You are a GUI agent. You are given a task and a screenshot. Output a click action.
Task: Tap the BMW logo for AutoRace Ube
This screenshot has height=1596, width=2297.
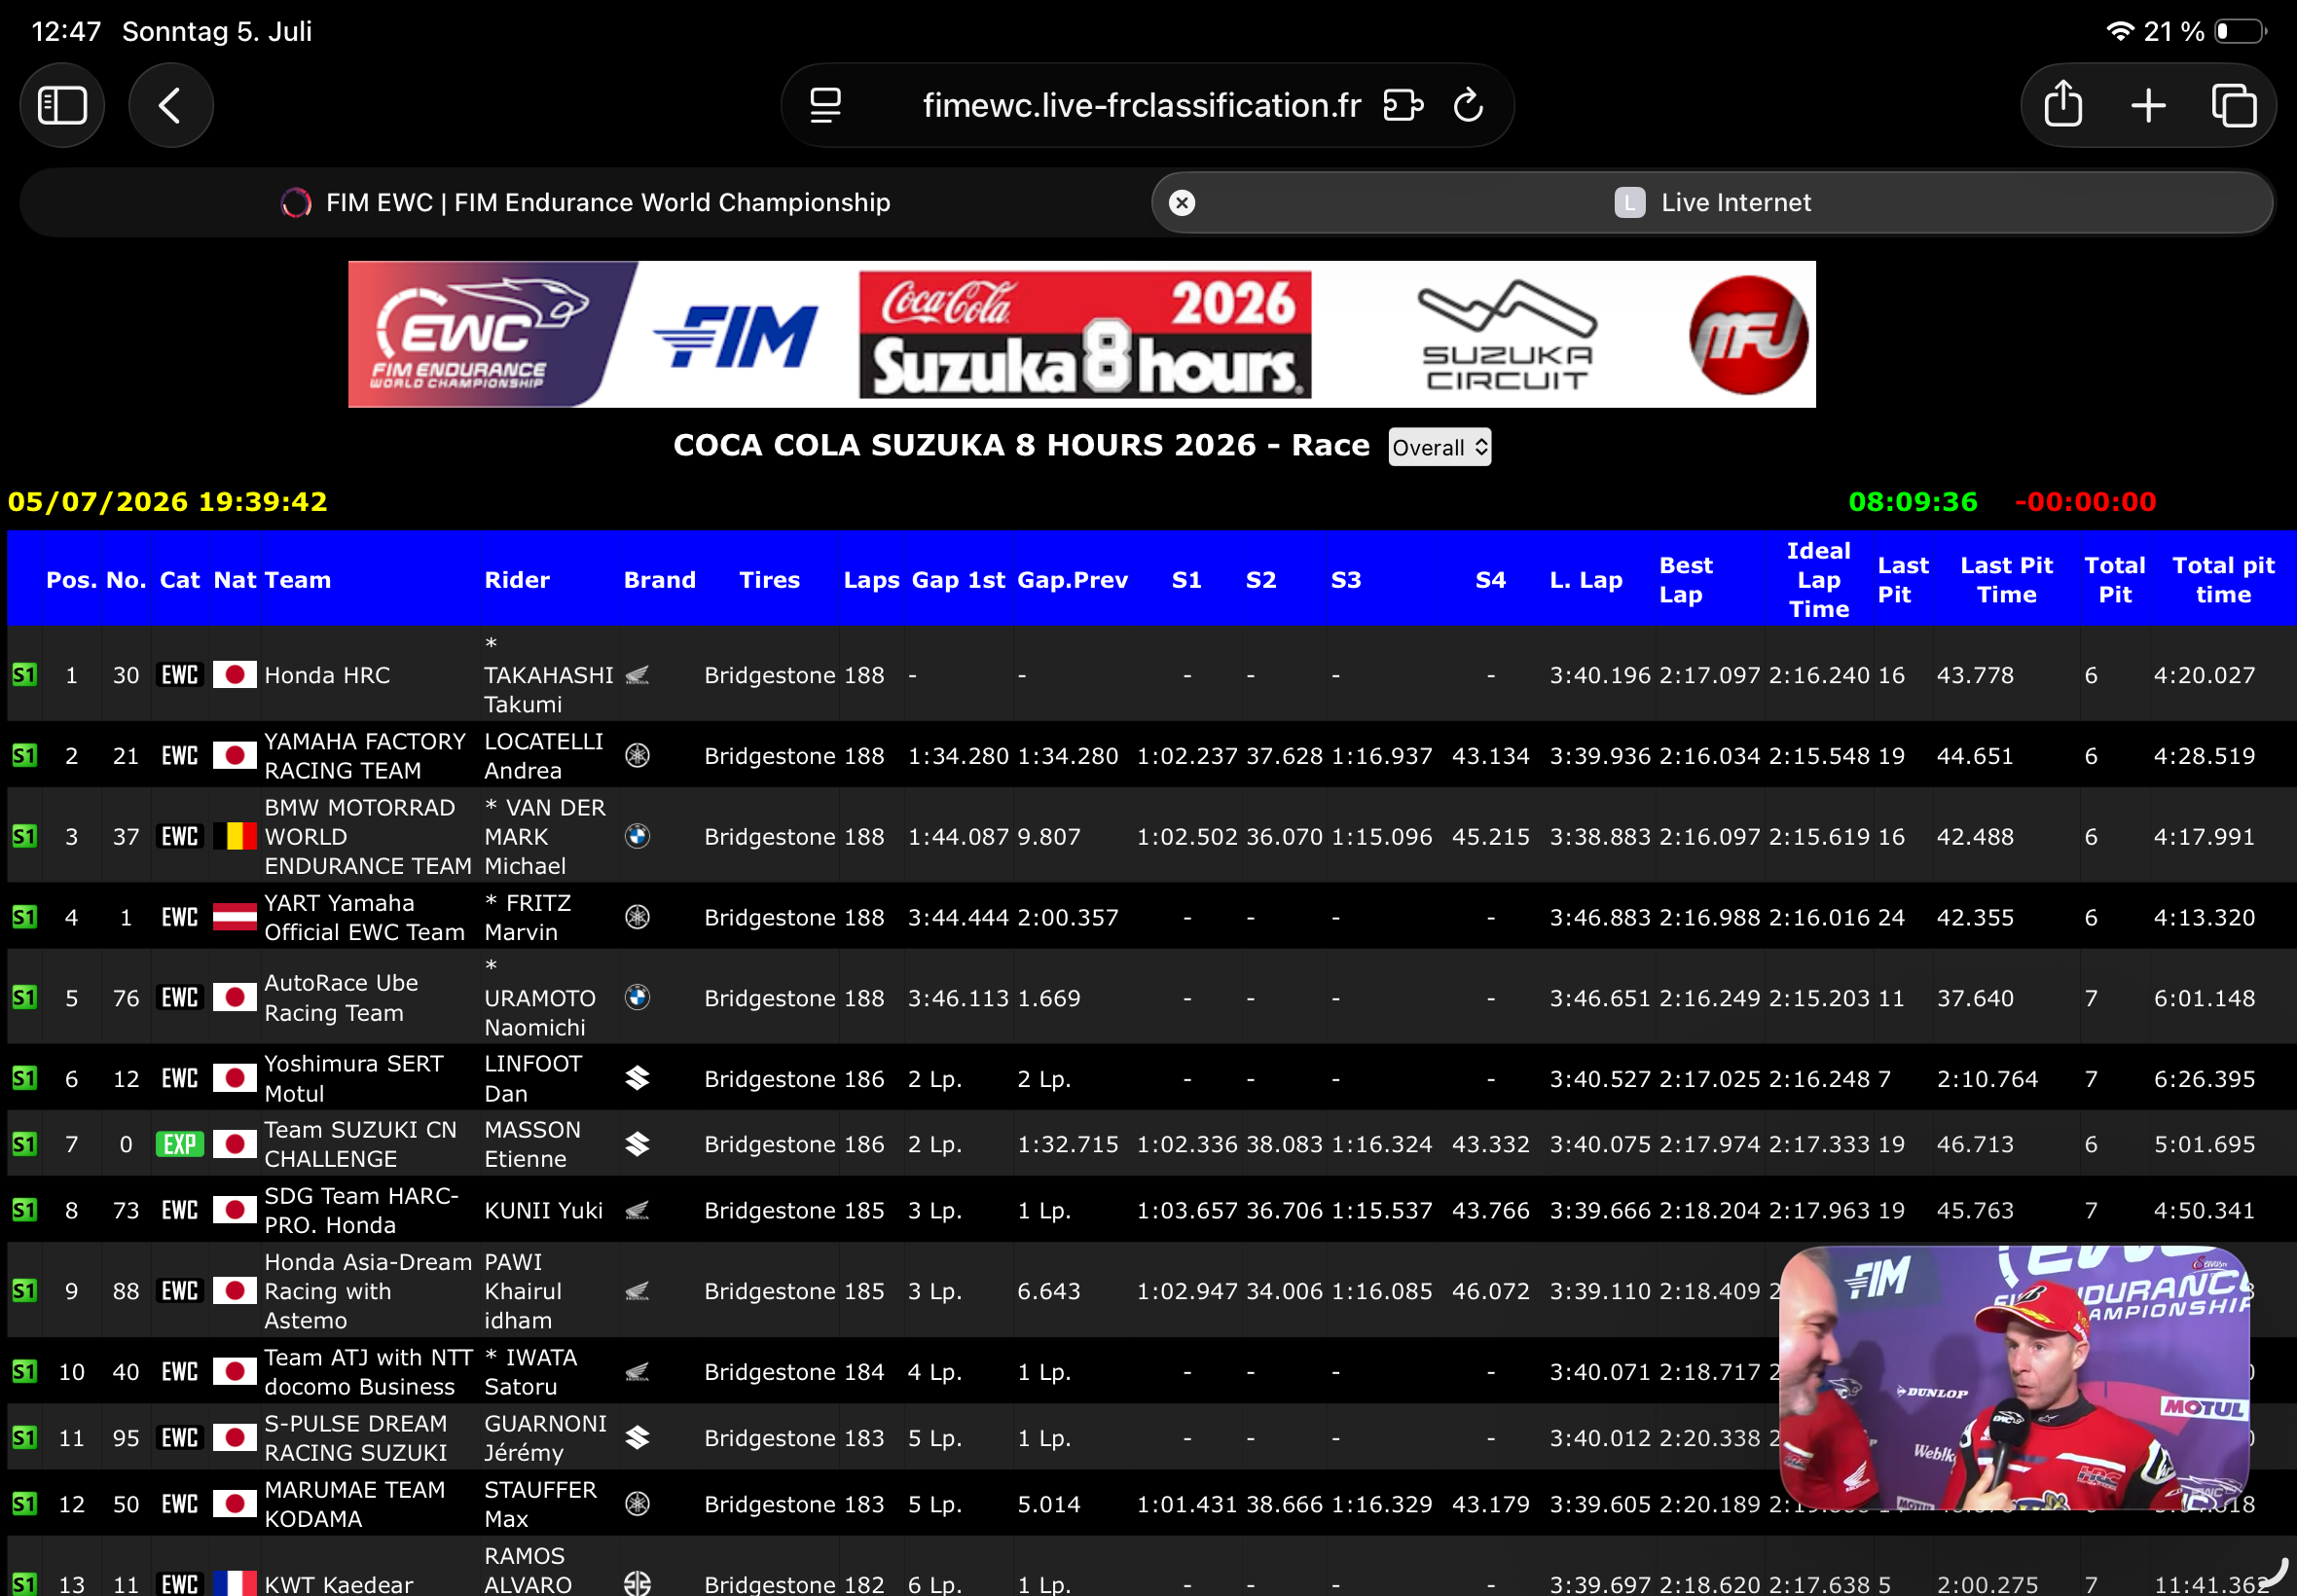pos(637,998)
